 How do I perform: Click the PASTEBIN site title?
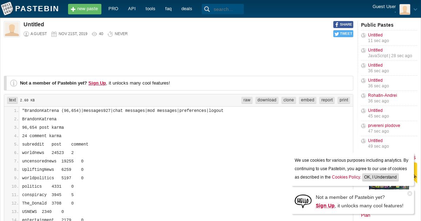click(37, 9)
